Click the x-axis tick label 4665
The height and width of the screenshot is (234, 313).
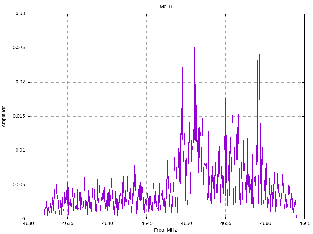tap(305, 223)
